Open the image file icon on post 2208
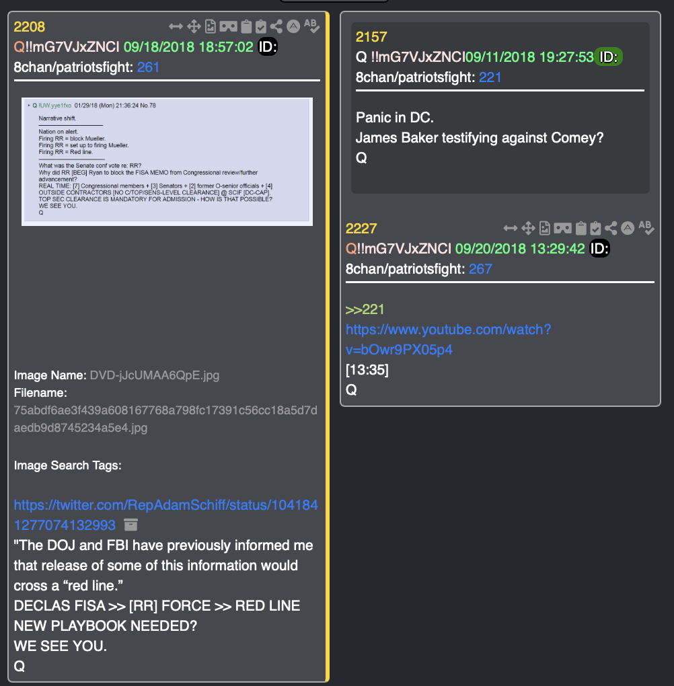Image resolution: width=674 pixels, height=686 pixels. (211, 27)
